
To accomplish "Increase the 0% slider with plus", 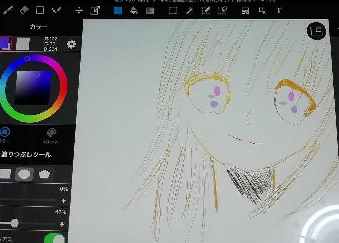I will pos(63,201).
